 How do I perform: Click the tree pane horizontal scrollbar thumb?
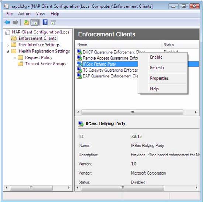(x=31, y=188)
